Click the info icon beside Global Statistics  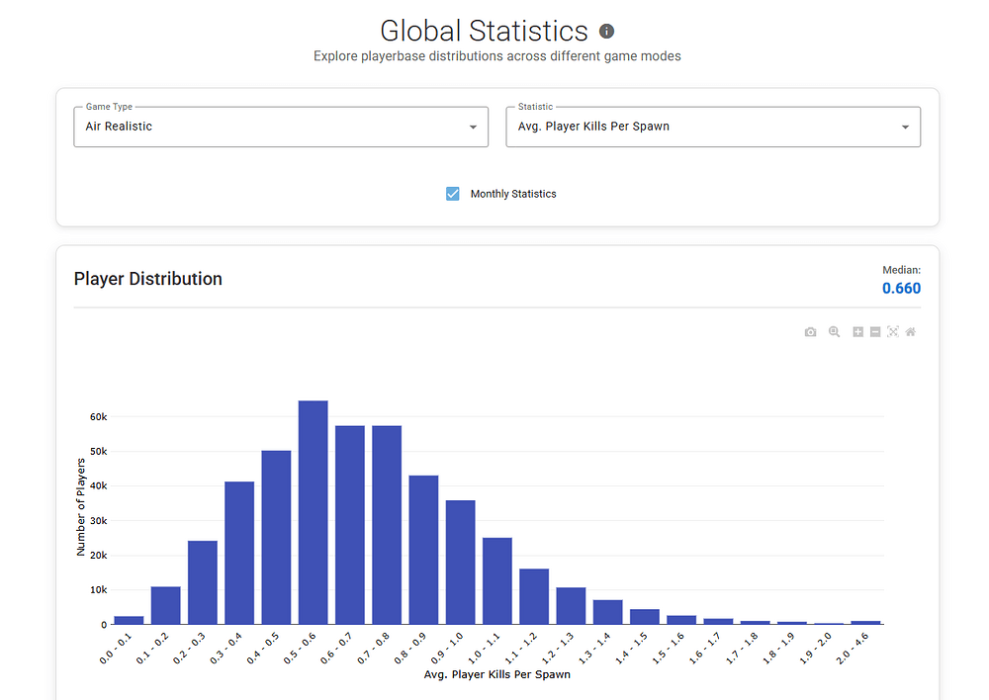pyautogui.click(x=607, y=32)
